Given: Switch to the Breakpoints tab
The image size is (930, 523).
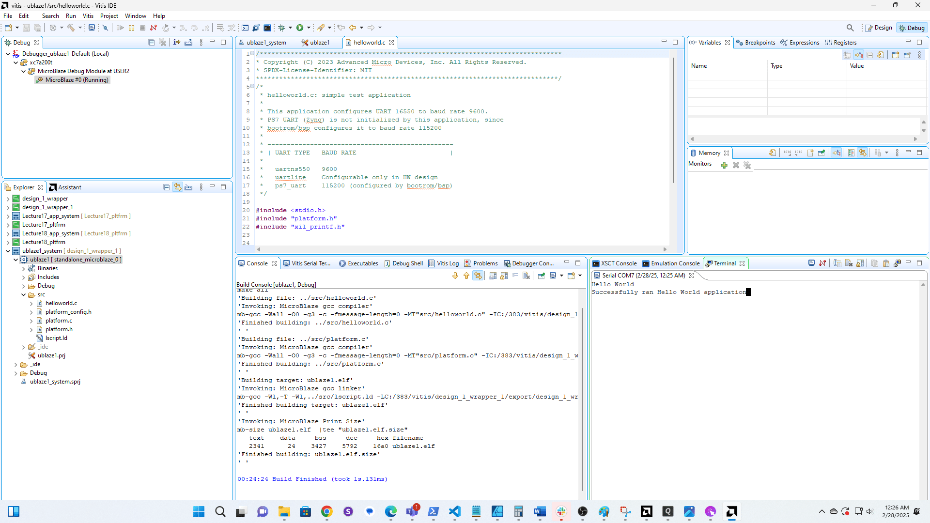Looking at the screenshot, I should point(759,43).
